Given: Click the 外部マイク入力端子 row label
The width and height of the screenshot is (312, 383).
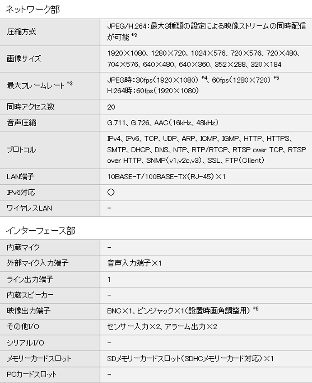Looking at the screenshot, I should click(32, 263).
